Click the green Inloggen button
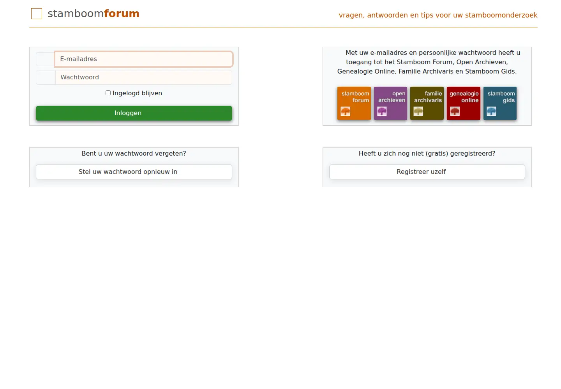This screenshot has height=389, width=561. (134, 113)
